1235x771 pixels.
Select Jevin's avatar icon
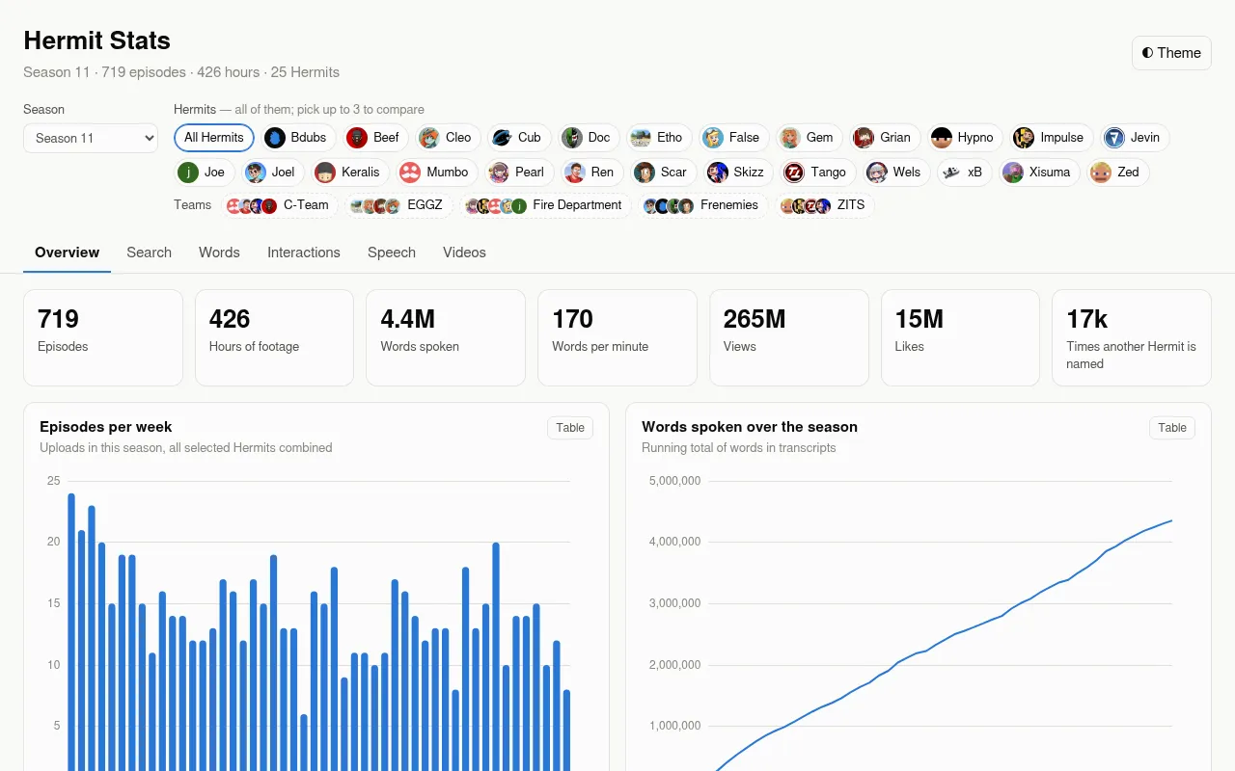[x=1114, y=138]
